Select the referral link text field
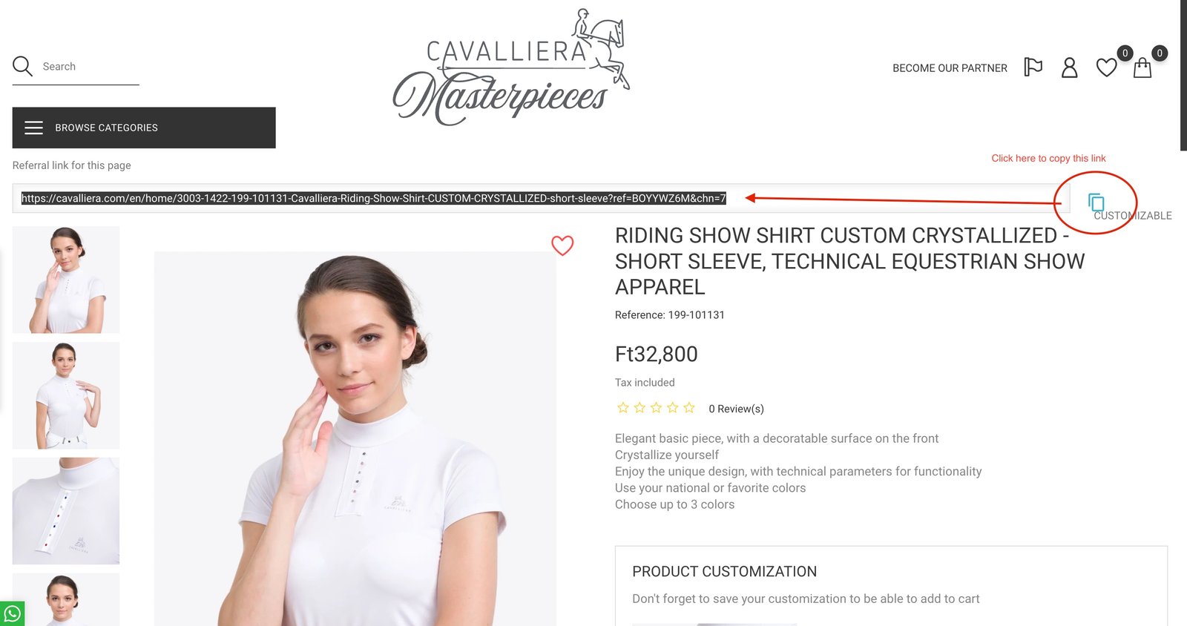1187x626 pixels. 541,199
